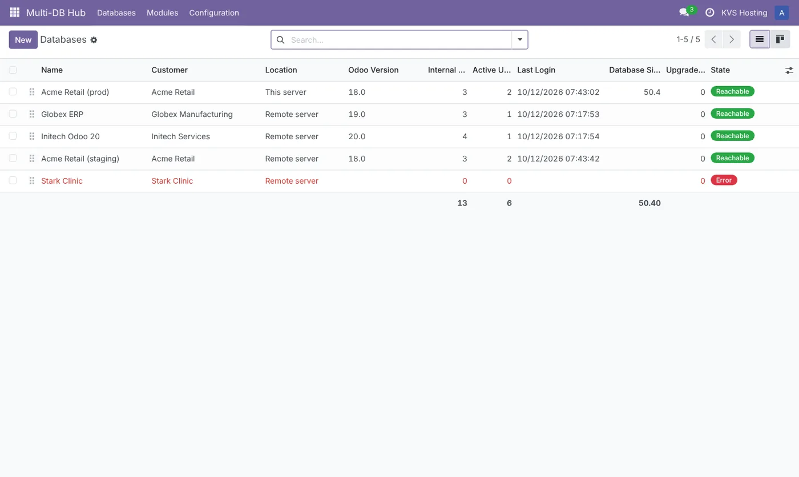Check the Acme Retail (prod) row checkbox
799x477 pixels.
point(13,92)
